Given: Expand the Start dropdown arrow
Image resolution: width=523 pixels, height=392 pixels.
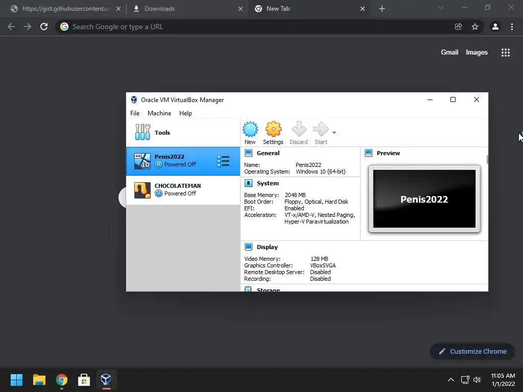Looking at the screenshot, I should point(334,133).
